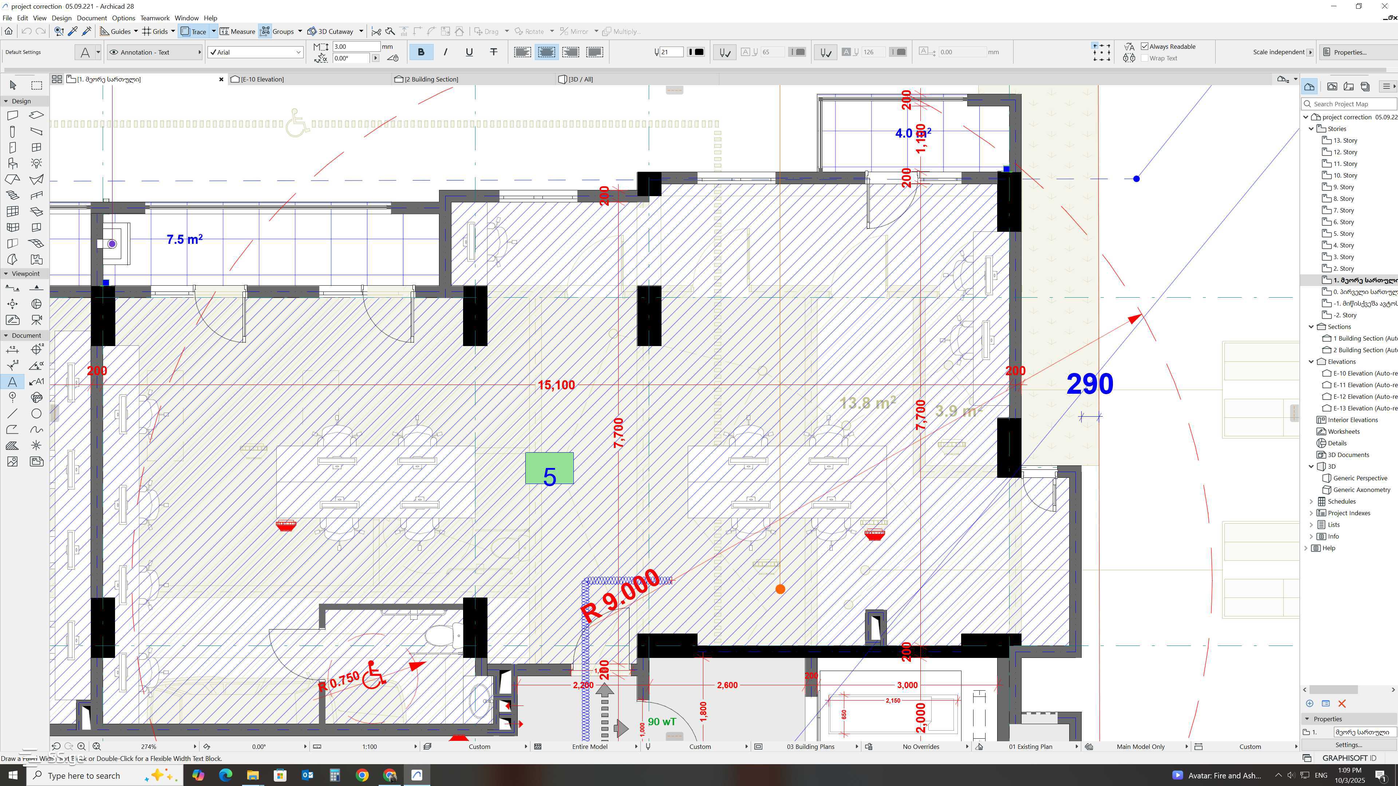Enable the Wrap Text checkbox
The height and width of the screenshot is (786, 1398).
coord(1145,58)
